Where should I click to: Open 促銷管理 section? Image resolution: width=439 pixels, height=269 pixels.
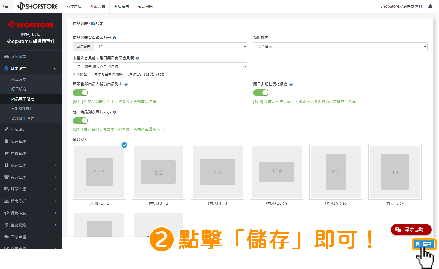(18, 165)
